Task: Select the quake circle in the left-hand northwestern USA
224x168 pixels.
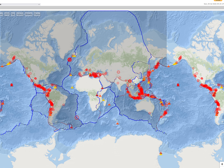Action: click(27, 68)
